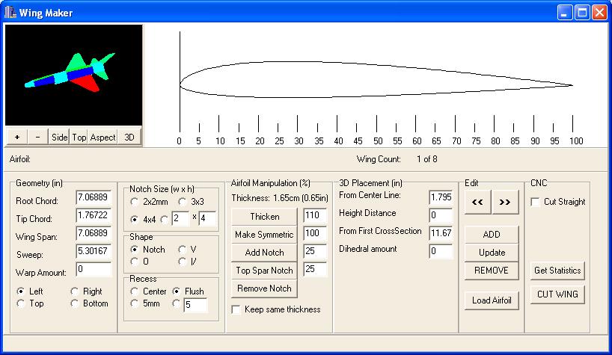Screen dimensions: 612x355
Task: Click the Top Spar Notch position field
Action: (x=315, y=269)
